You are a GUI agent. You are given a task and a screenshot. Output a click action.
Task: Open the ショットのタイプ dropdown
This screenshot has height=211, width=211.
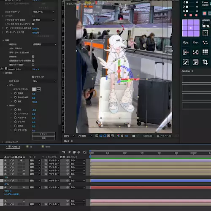[x=43, y=12]
